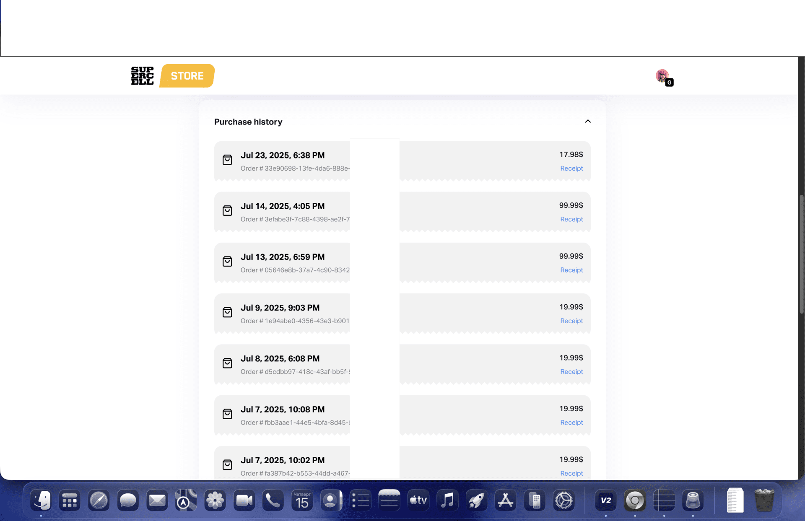Open Receipt for Jul 13 order
The width and height of the screenshot is (805, 521).
pyautogui.click(x=571, y=270)
